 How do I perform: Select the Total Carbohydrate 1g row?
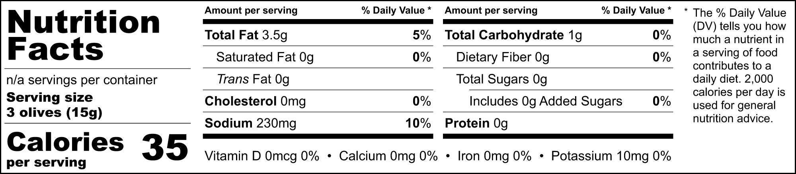click(x=558, y=35)
